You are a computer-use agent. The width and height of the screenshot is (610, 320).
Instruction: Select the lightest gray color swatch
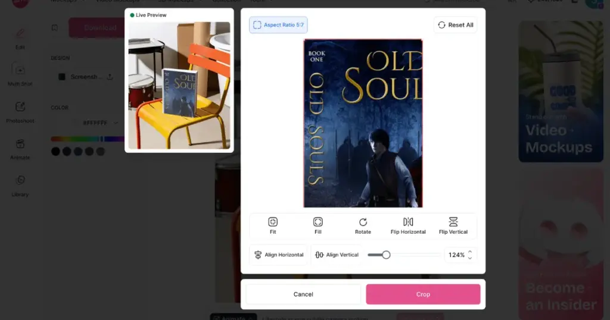[100, 152]
